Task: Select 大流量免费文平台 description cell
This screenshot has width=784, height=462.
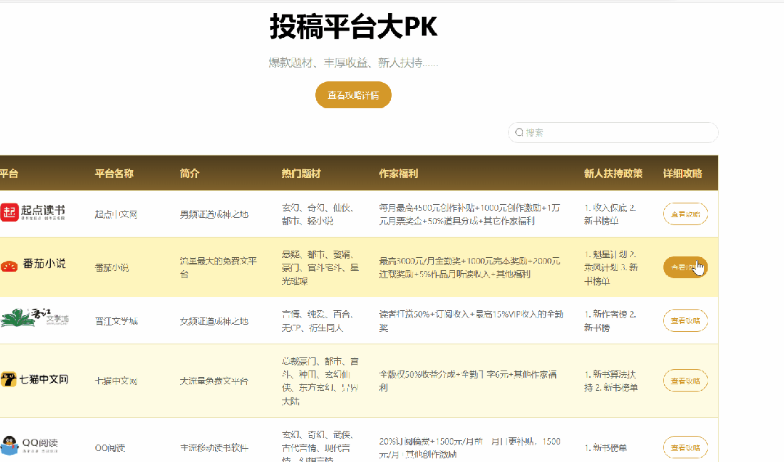Action: 214,381
